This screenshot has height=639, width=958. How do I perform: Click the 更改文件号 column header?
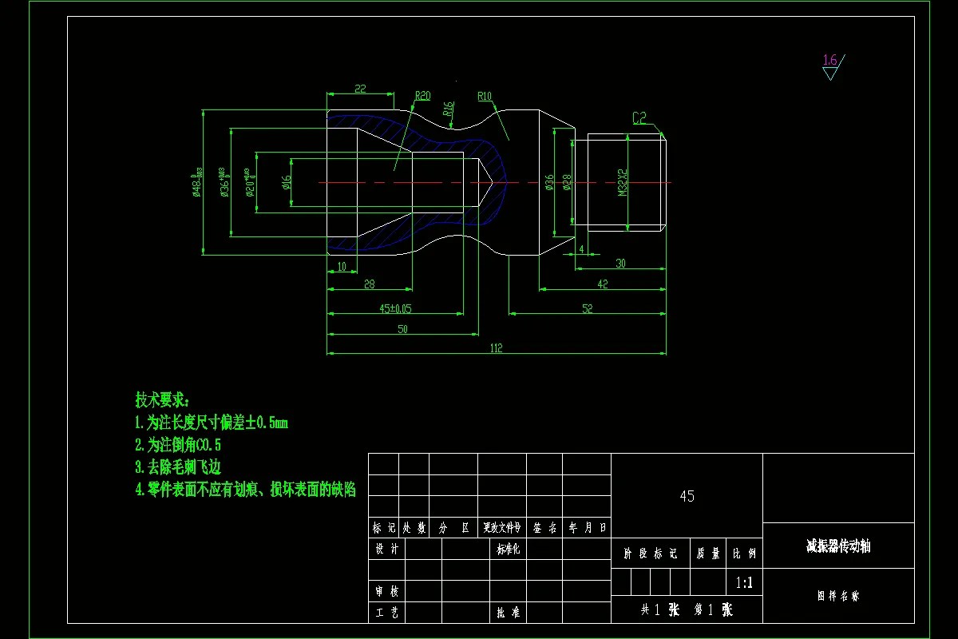pyautogui.click(x=502, y=528)
